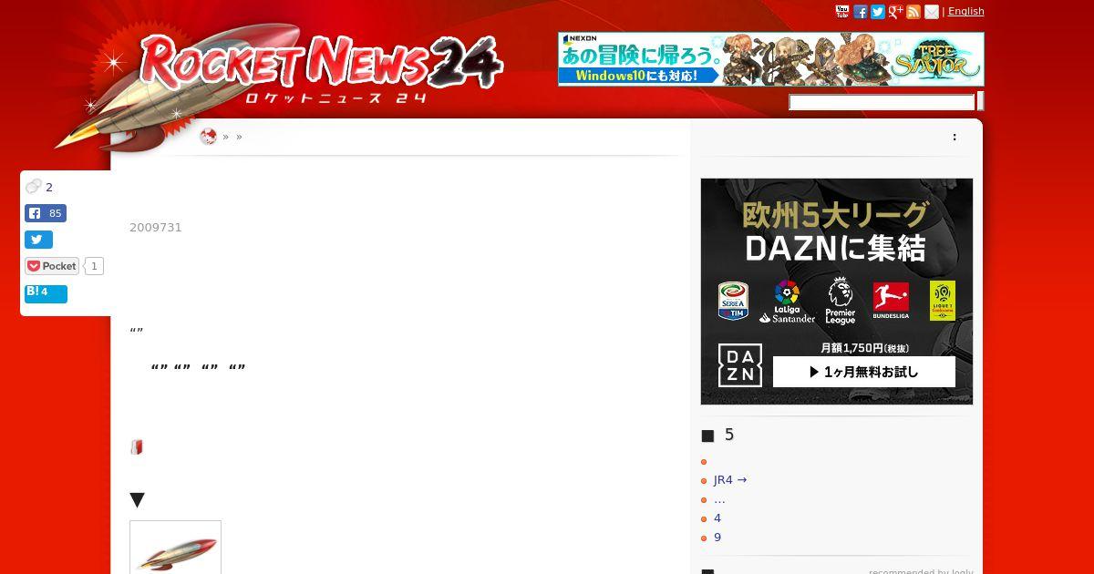Viewport: 1094px width, 574px height.
Task: Open the Facebook page icon in header
Action: [861, 12]
